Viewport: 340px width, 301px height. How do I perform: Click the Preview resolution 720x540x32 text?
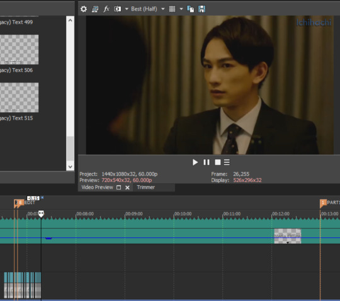coord(127,180)
